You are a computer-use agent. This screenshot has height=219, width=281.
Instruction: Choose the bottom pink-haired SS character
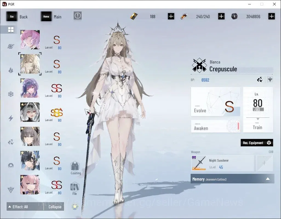point(30,185)
